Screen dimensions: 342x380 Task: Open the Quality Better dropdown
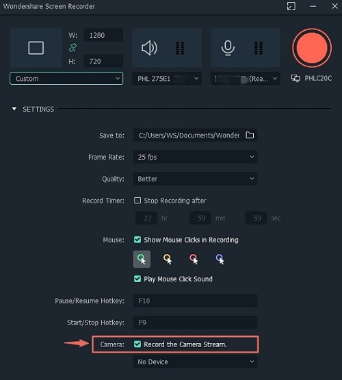(x=195, y=179)
